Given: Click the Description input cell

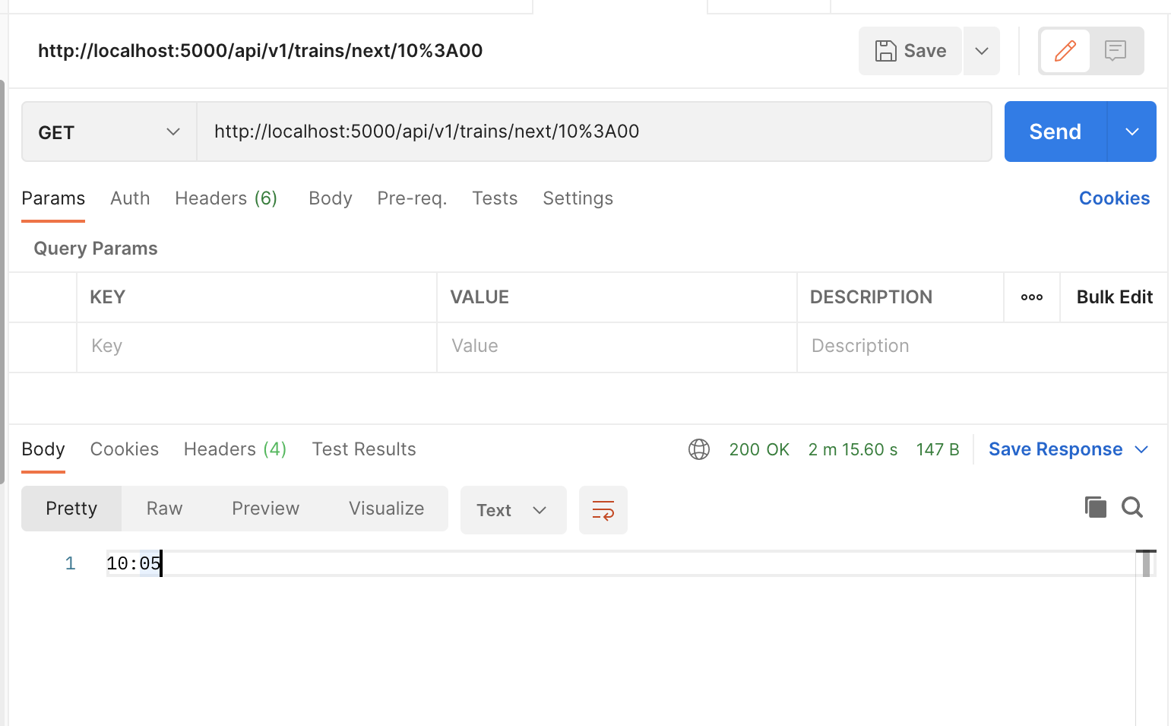Looking at the screenshot, I should (x=982, y=347).
